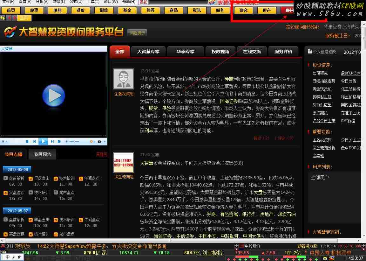Open the 黄金现货价 link

(322, 89)
